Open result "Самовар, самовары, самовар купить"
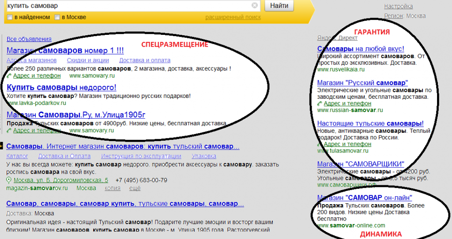This screenshot has width=452, height=239. pos(125,204)
